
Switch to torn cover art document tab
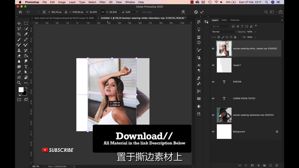[65, 18]
